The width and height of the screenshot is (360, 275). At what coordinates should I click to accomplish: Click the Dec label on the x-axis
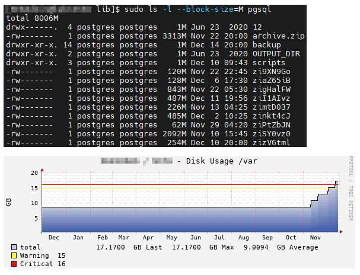pos(54,238)
